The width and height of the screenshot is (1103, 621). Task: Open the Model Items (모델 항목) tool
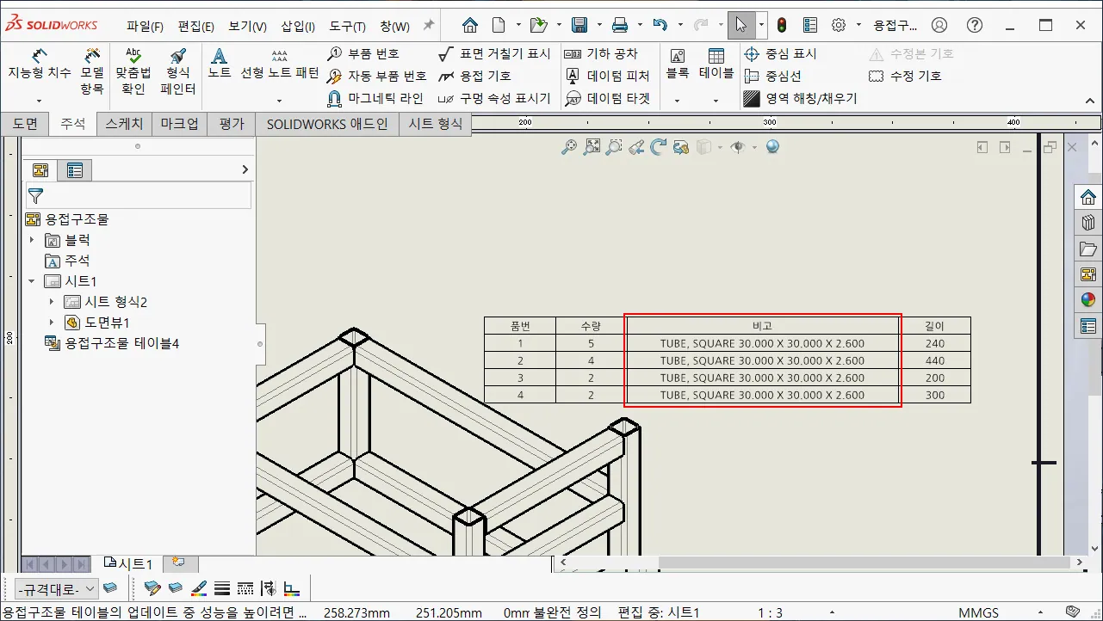[x=92, y=71]
